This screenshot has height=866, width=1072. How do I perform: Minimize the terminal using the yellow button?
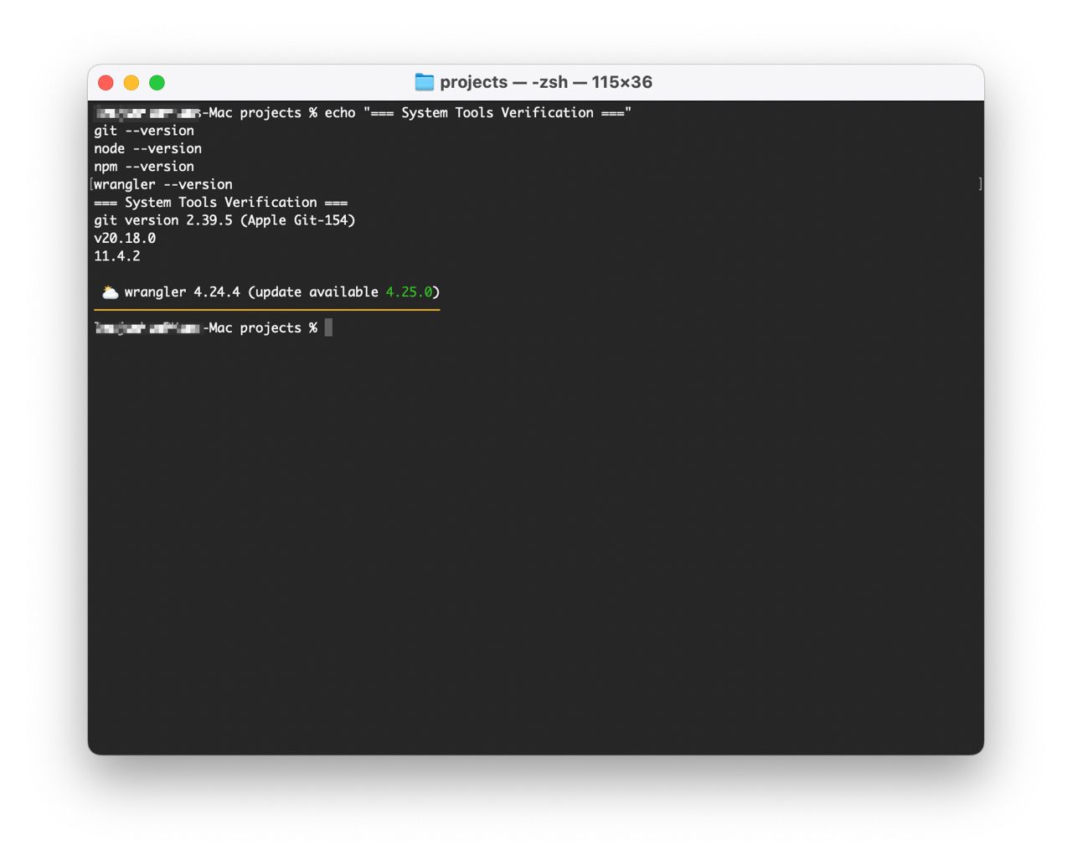click(131, 82)
